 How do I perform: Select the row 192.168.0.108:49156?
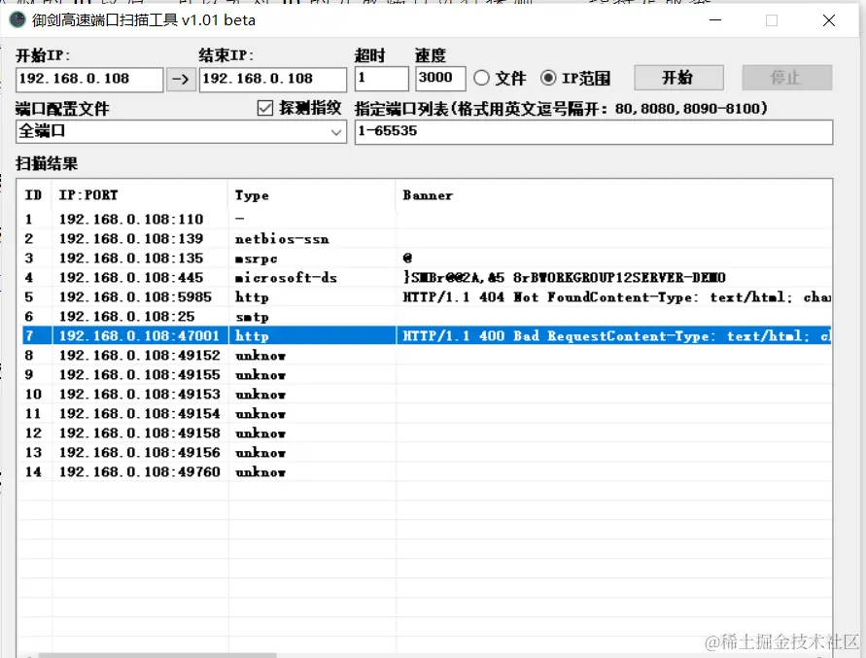(426, 453)
